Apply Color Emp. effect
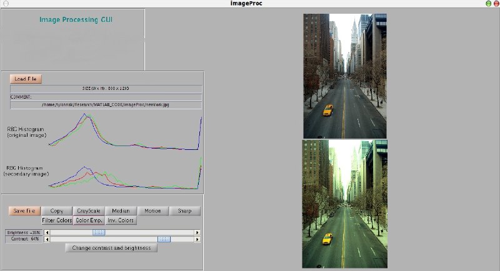The image size is (500, 271). [x=89, y=220]
